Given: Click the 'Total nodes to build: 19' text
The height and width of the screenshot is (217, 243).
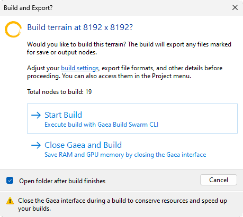Looking at the screenshot, I should (x=59, y=92).
